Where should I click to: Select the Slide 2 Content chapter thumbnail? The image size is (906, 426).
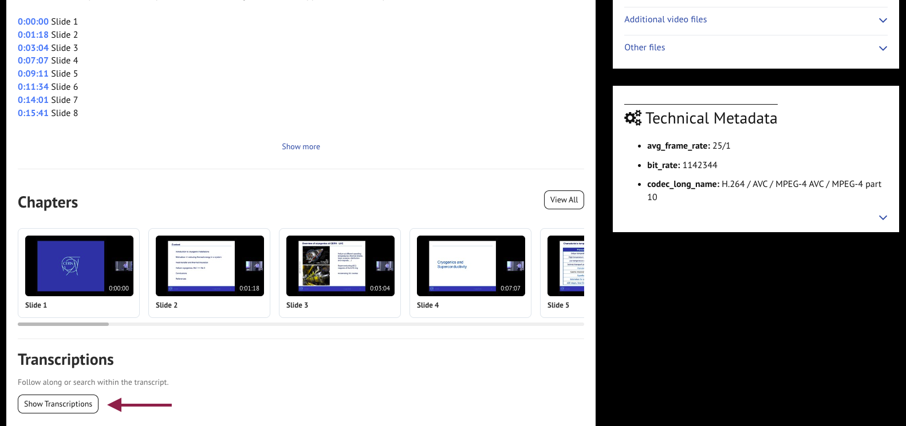tap(210, 266)
